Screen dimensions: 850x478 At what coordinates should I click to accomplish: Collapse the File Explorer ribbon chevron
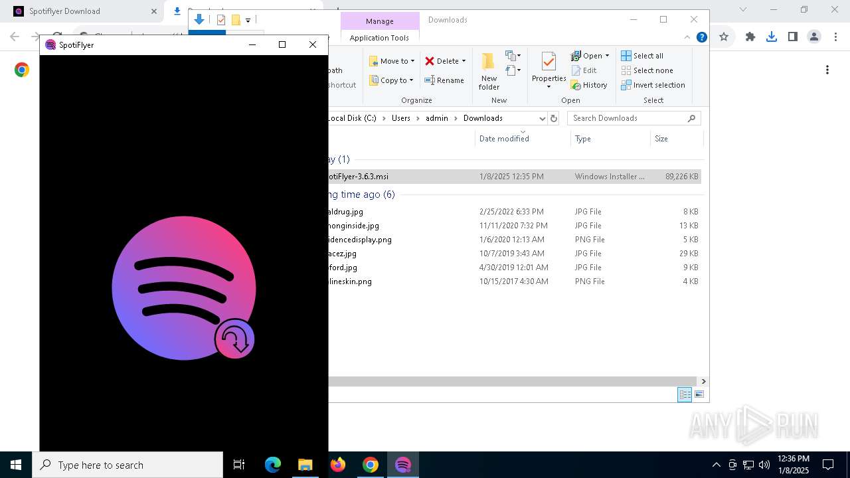pos(687,37)
